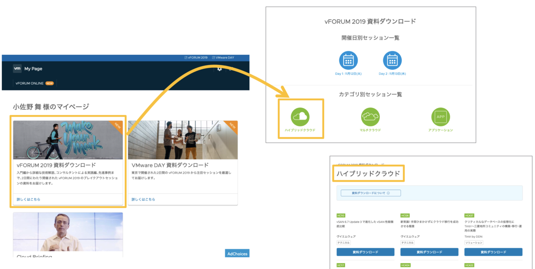
Task: Open the vFORUM ONLINE navigation tab
Action: [35, 83]
